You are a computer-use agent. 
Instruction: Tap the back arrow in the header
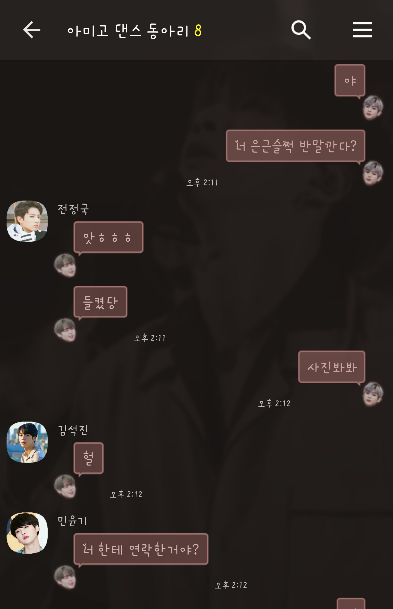click(x=32, y=30)
